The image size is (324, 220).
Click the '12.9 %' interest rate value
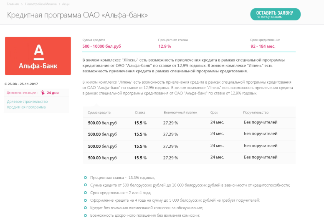[165, 46]
